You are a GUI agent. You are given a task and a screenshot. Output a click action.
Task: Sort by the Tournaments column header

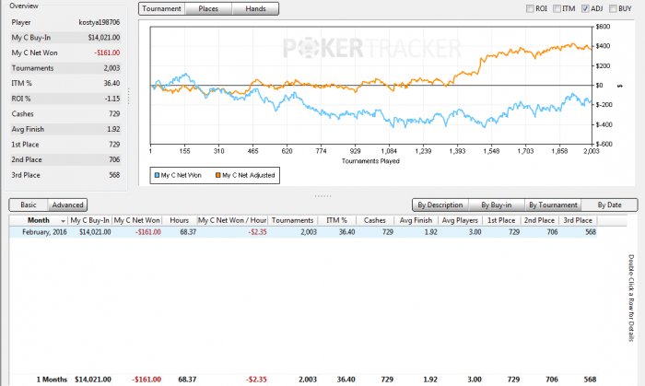pos(292,220)
